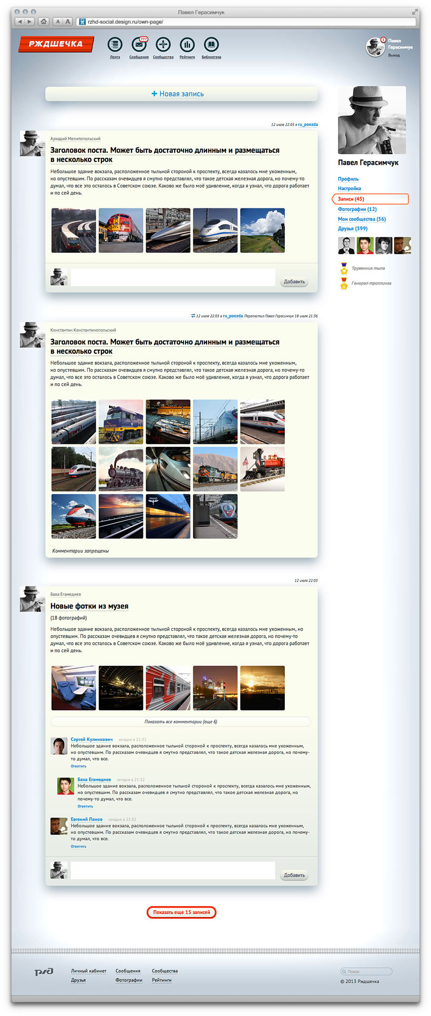Select Записи (45) in sidebar menu
This screenshot has width=431, height=1016.
pos(351,199)
